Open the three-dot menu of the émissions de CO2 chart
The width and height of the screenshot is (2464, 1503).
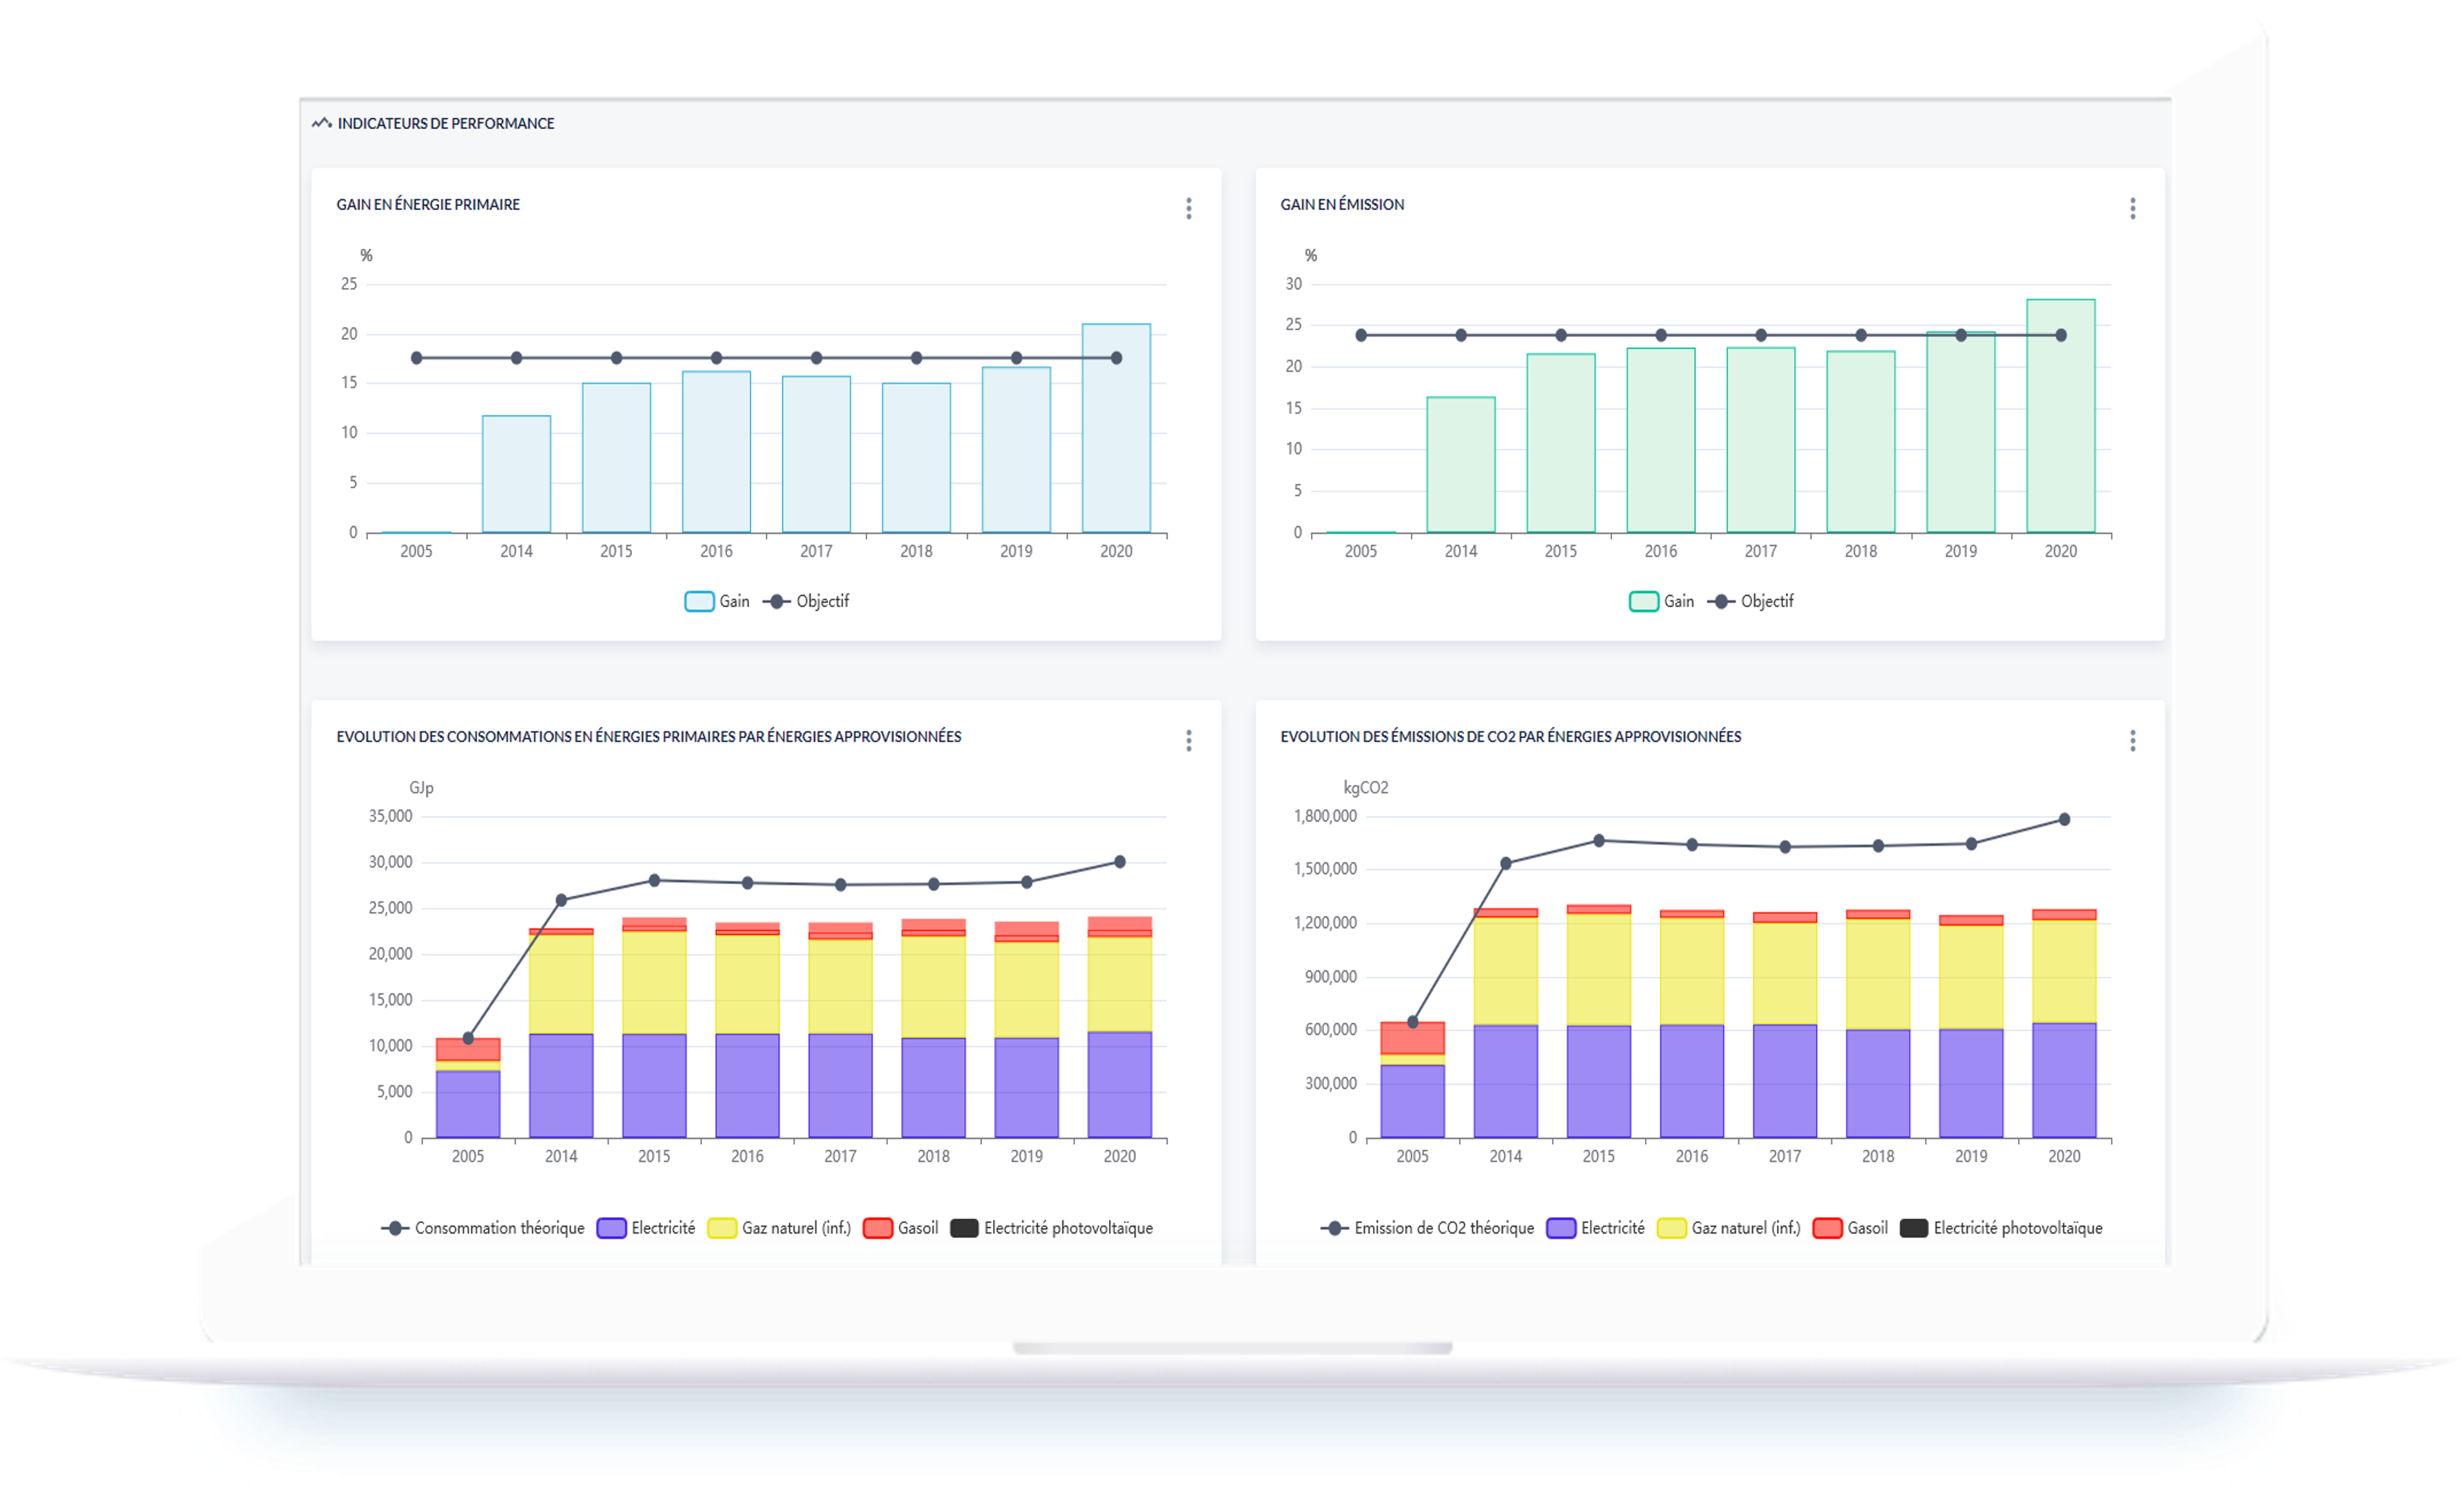click(x=2132, y=740)
